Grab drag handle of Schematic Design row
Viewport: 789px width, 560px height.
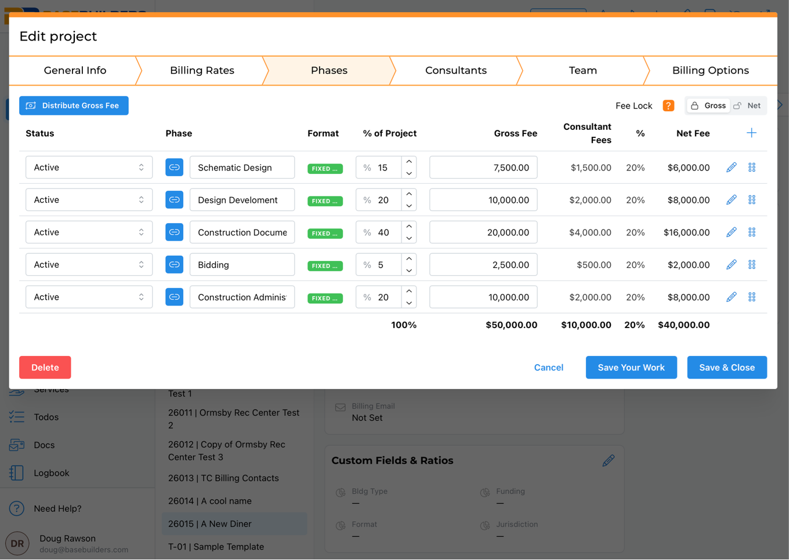pos(752,168)
